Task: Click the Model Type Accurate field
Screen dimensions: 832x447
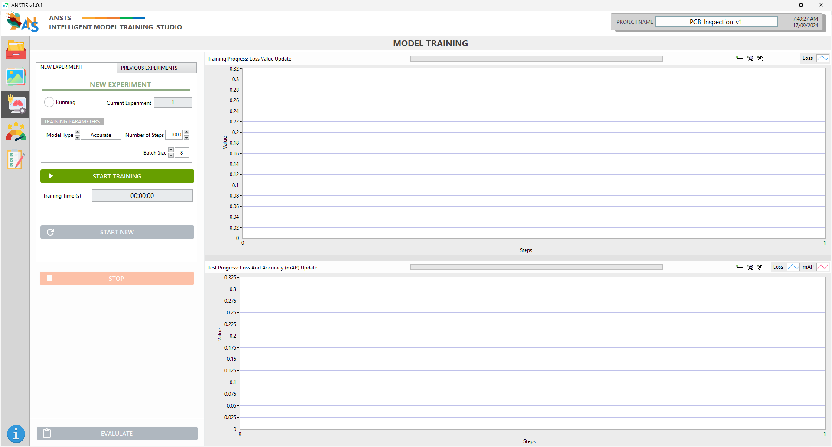Action: click(101, 135)
